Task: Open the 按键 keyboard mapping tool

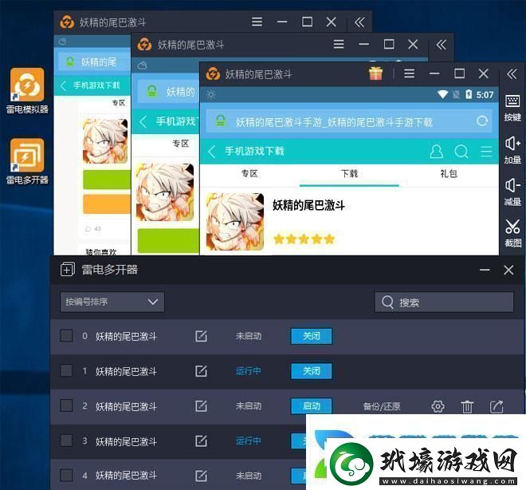Action: (x=512, y=108)
